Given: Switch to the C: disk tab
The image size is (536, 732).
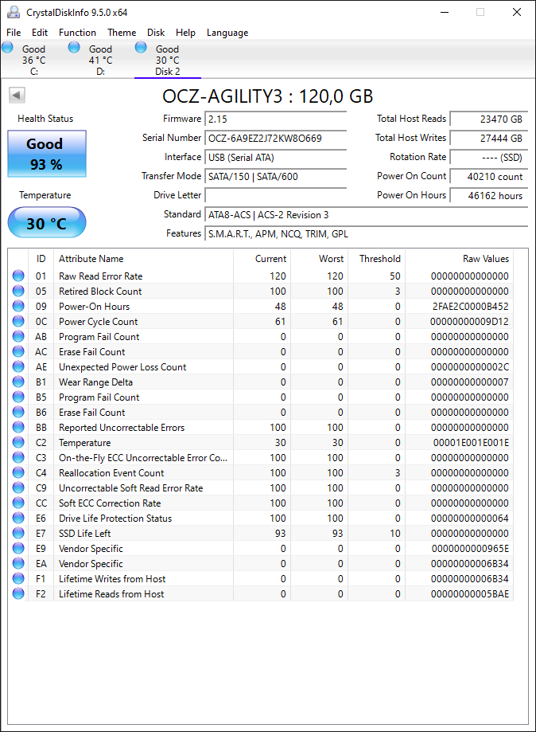Looking at the screenshot, I should pos(33,60).
